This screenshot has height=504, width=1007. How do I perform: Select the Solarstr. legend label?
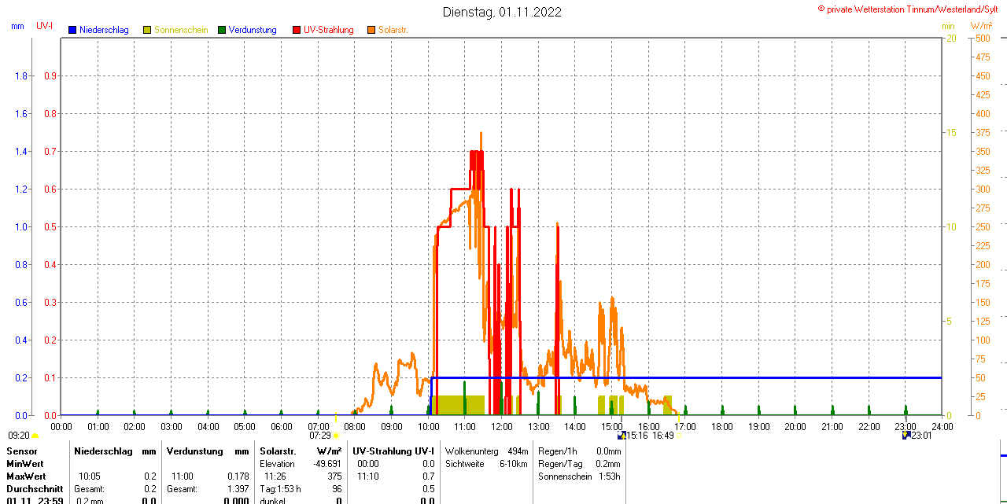point(393,30)
